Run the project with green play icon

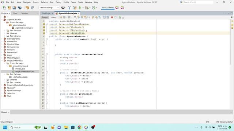click(80, 8)
